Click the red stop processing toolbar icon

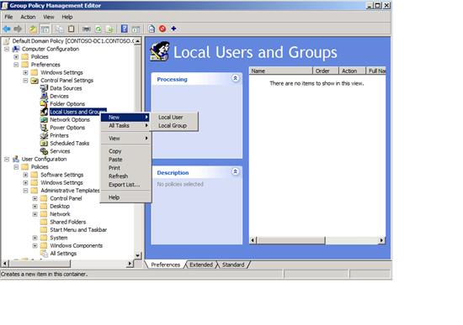[162, 29]
